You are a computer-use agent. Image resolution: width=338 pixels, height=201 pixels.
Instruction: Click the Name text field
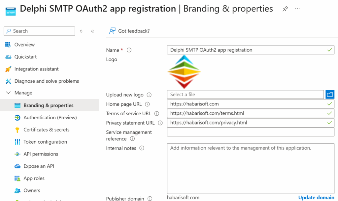tap(251, 50)
